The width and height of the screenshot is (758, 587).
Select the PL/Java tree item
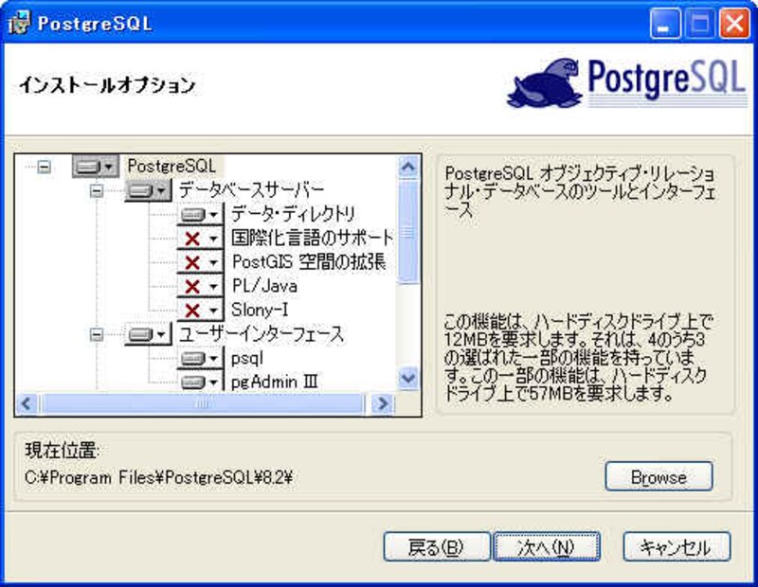264,286
